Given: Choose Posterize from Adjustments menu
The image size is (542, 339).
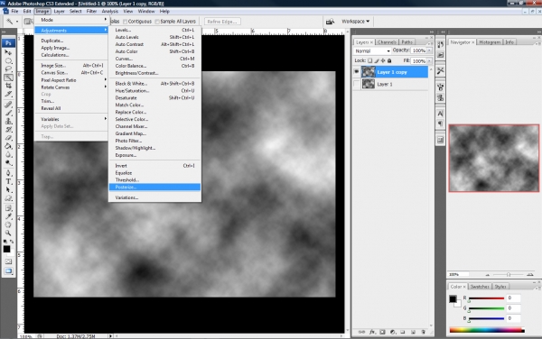Looking at the screenshot, I should pyautogui.click(x=154, y=187).
